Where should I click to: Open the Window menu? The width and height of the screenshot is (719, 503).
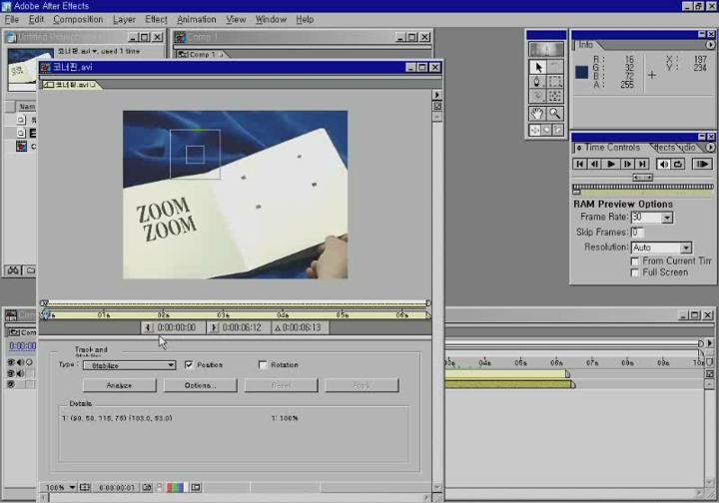[x=271, y=20]
